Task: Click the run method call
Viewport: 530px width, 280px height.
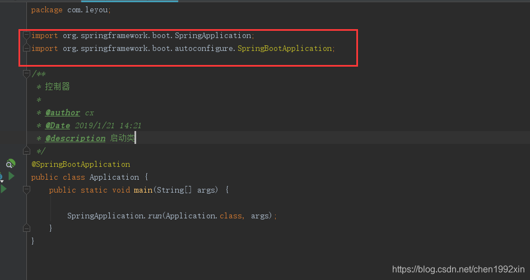Action: (155, 216)
